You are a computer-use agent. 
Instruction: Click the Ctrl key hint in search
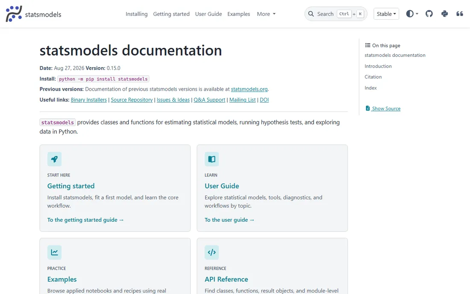tap(344, 14)
